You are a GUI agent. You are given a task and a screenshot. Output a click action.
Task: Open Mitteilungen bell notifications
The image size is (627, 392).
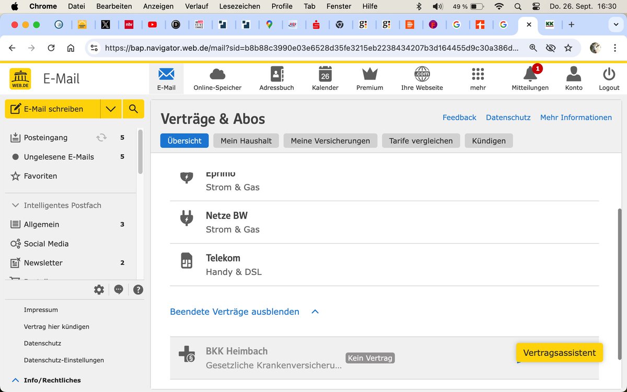530,79
